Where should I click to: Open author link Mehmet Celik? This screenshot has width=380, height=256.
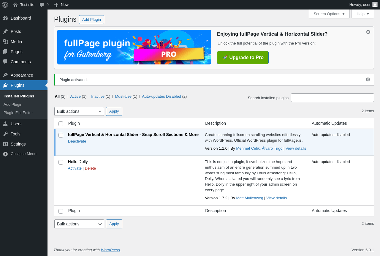[248, 148]
